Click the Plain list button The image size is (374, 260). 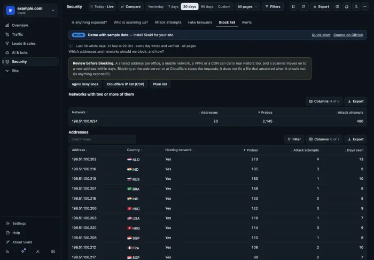coord(160,84)
